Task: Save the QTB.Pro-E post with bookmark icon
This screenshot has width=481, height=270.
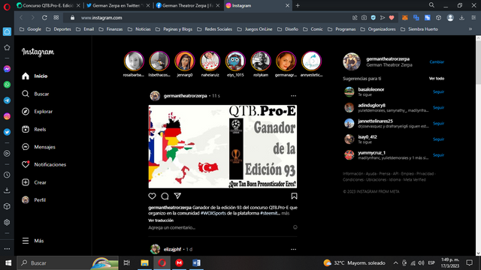Action: tap(294, 196)
